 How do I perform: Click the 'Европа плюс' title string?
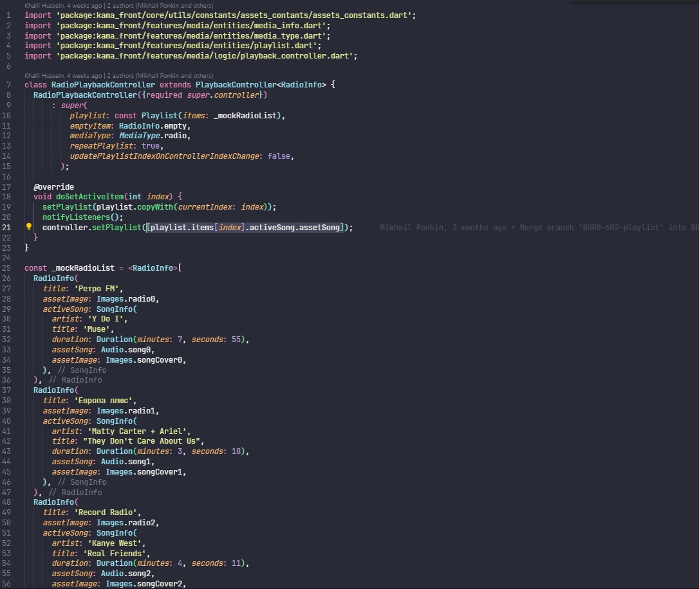(105, 400)
